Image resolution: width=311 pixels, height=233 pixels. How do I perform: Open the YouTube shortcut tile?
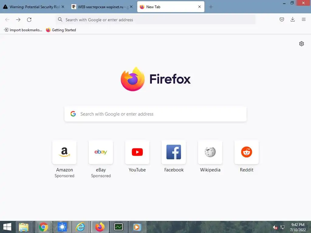tap(137, 152)
